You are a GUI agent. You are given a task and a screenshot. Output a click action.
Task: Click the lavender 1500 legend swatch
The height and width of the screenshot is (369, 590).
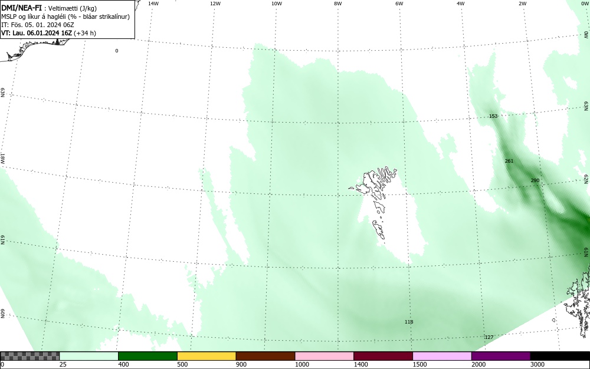(442, 356)
